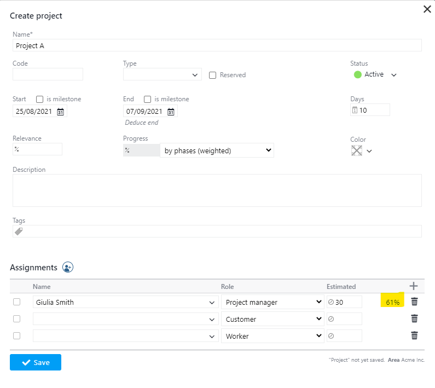
Task: Click the Save button
Action: (36, 362)
